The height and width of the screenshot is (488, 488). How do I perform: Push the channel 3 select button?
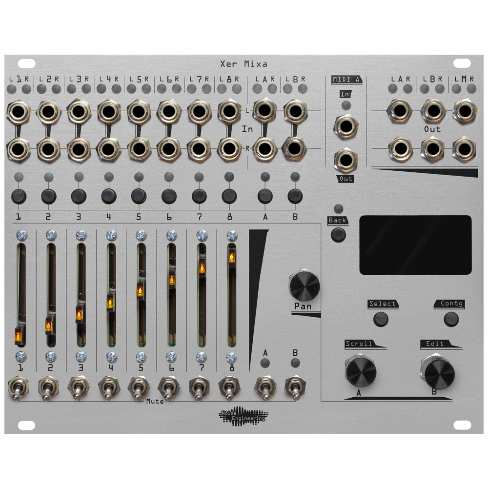tap(79, 196)
